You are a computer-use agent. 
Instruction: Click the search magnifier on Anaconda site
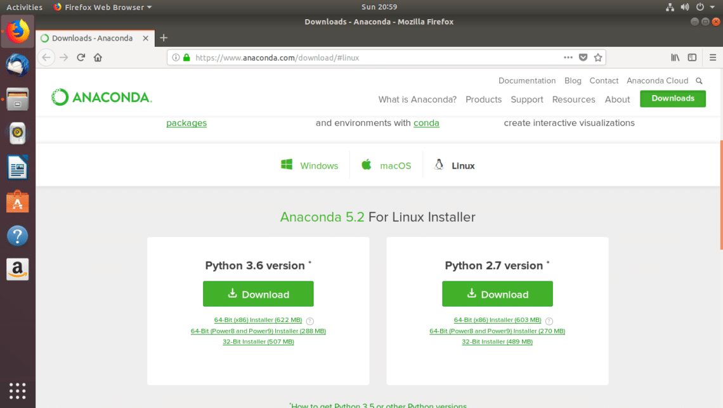click(x=699, y=81)
